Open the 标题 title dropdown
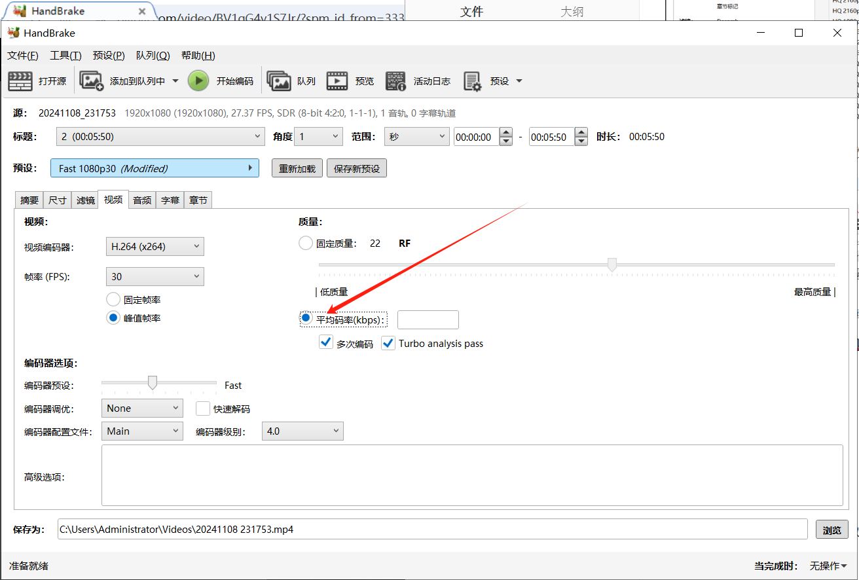Image resolution: width=859 pixels, height=580 pixels. (160, 137)
